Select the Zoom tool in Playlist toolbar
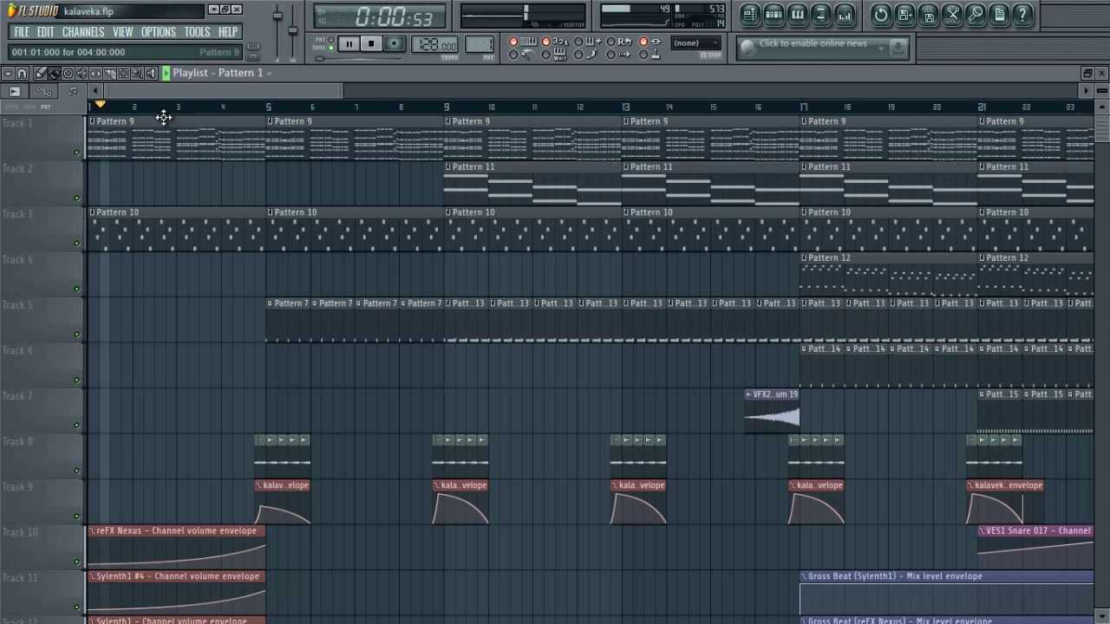 point(137,74)
